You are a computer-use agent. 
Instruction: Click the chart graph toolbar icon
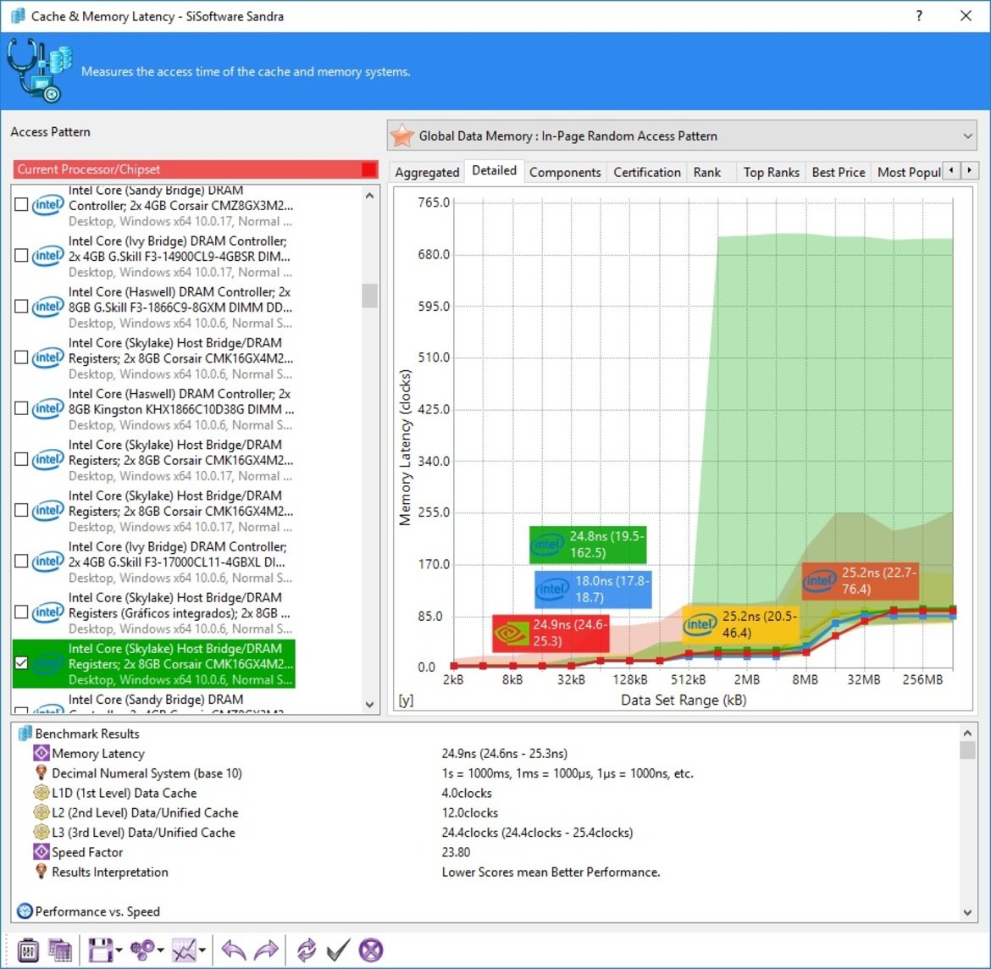184,950
